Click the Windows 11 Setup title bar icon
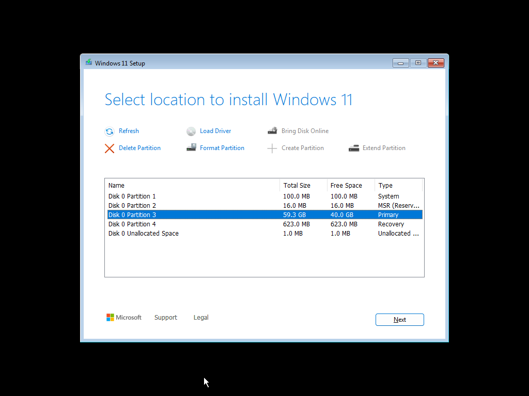The width and height of the screenshot is (529, 396). 89,62
